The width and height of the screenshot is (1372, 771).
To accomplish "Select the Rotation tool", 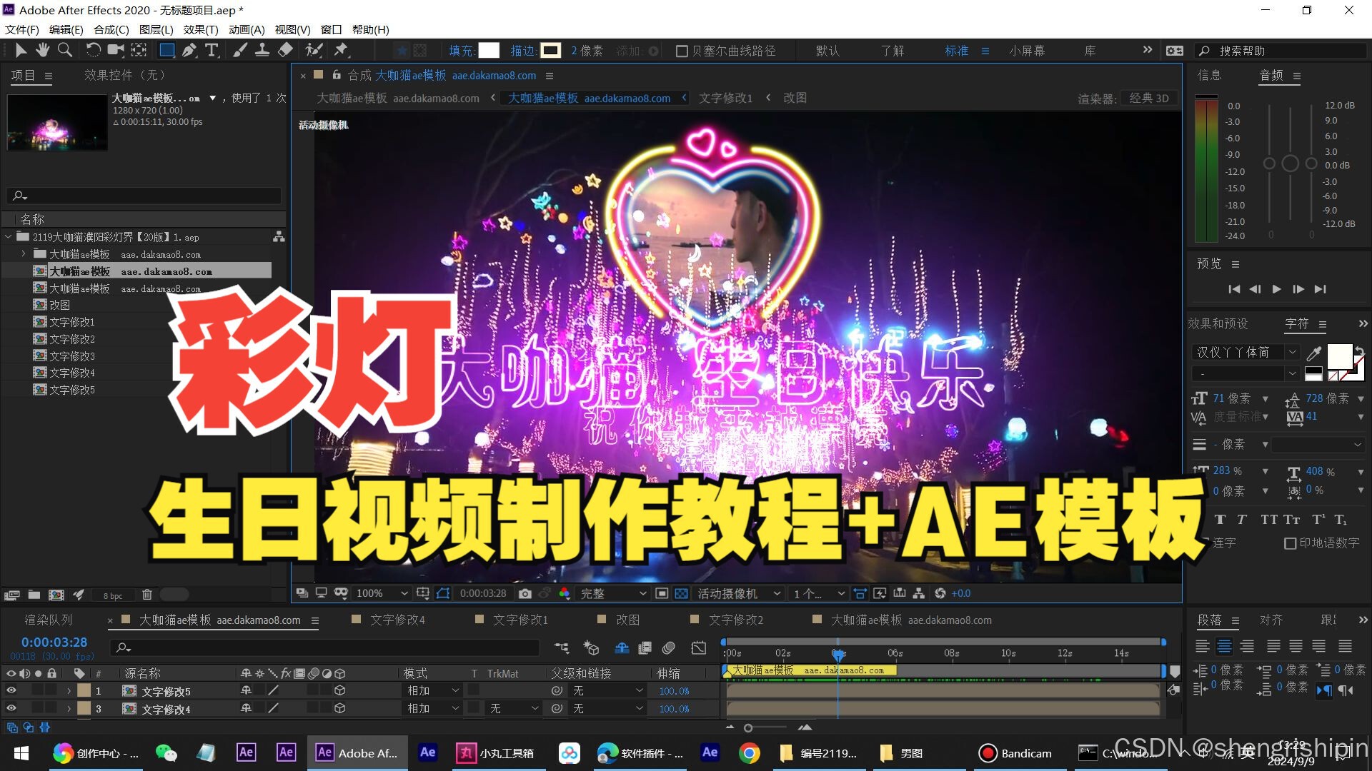I will [x=93, y=50].
